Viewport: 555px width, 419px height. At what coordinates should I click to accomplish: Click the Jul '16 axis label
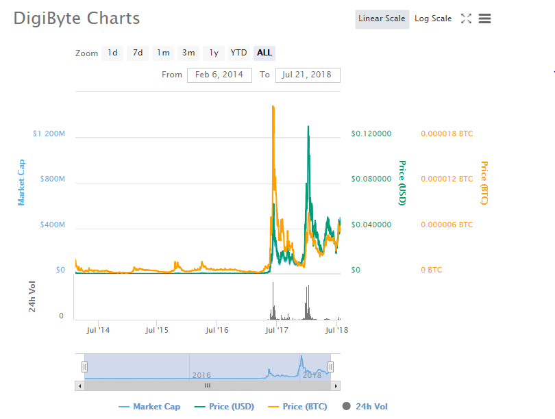point(217,330)
